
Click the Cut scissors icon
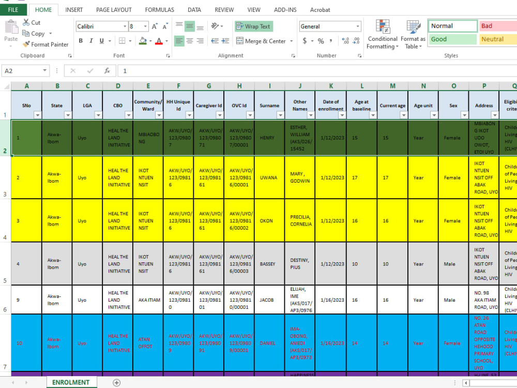coord(26,22)
